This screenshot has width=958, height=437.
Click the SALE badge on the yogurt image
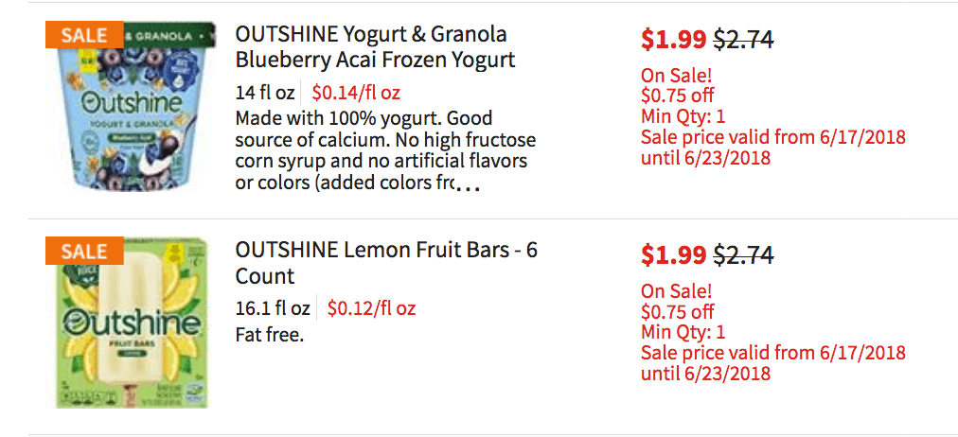point(84,35)
